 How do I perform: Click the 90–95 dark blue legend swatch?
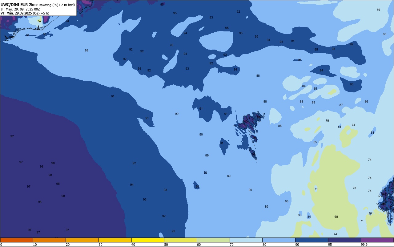coord(312,240)
